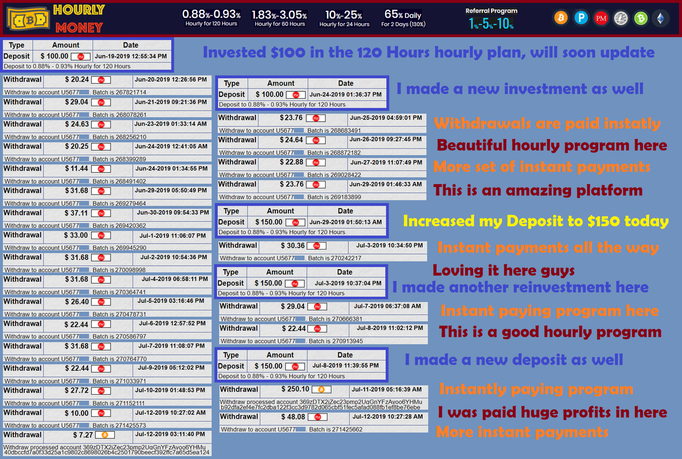Click the date 'Jun-30-2019 09:54:33 PM'
The image size is (682, 459).
point(173,213)
